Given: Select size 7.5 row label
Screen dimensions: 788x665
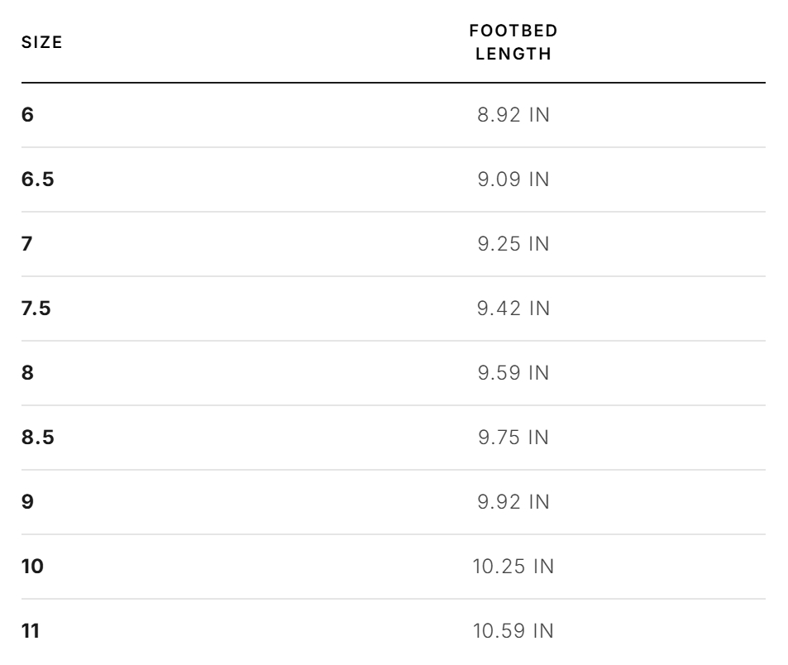Looking at the screenshot, I should (36, 309).
